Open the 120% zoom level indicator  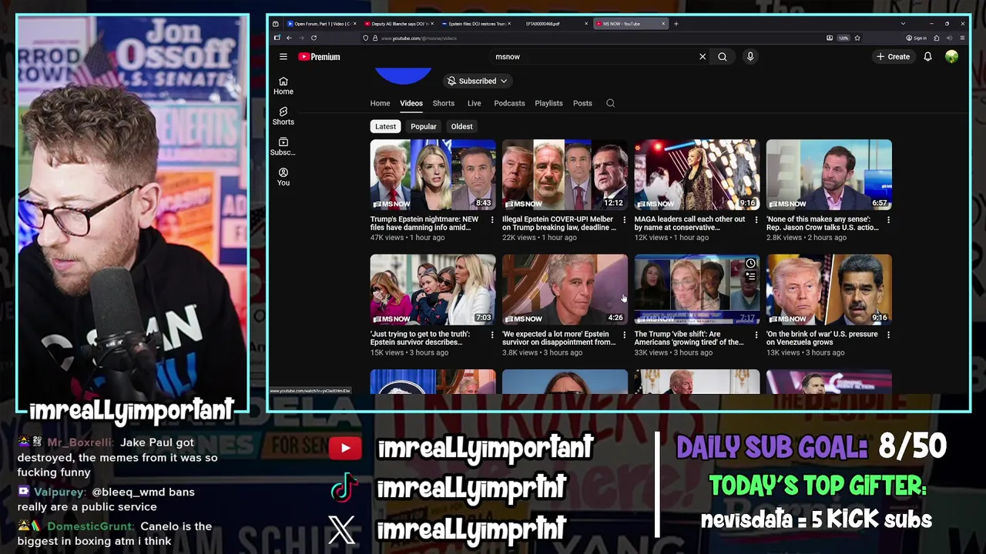(843, 38)
